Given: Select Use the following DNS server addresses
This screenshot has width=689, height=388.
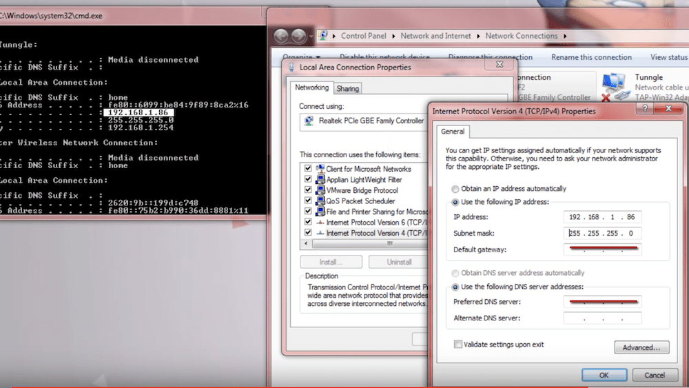Looking at the screenshot, I should (x=455, y=287).
